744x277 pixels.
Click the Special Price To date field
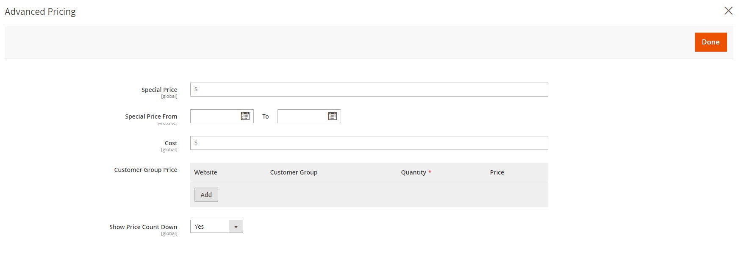tap(309, 116)
